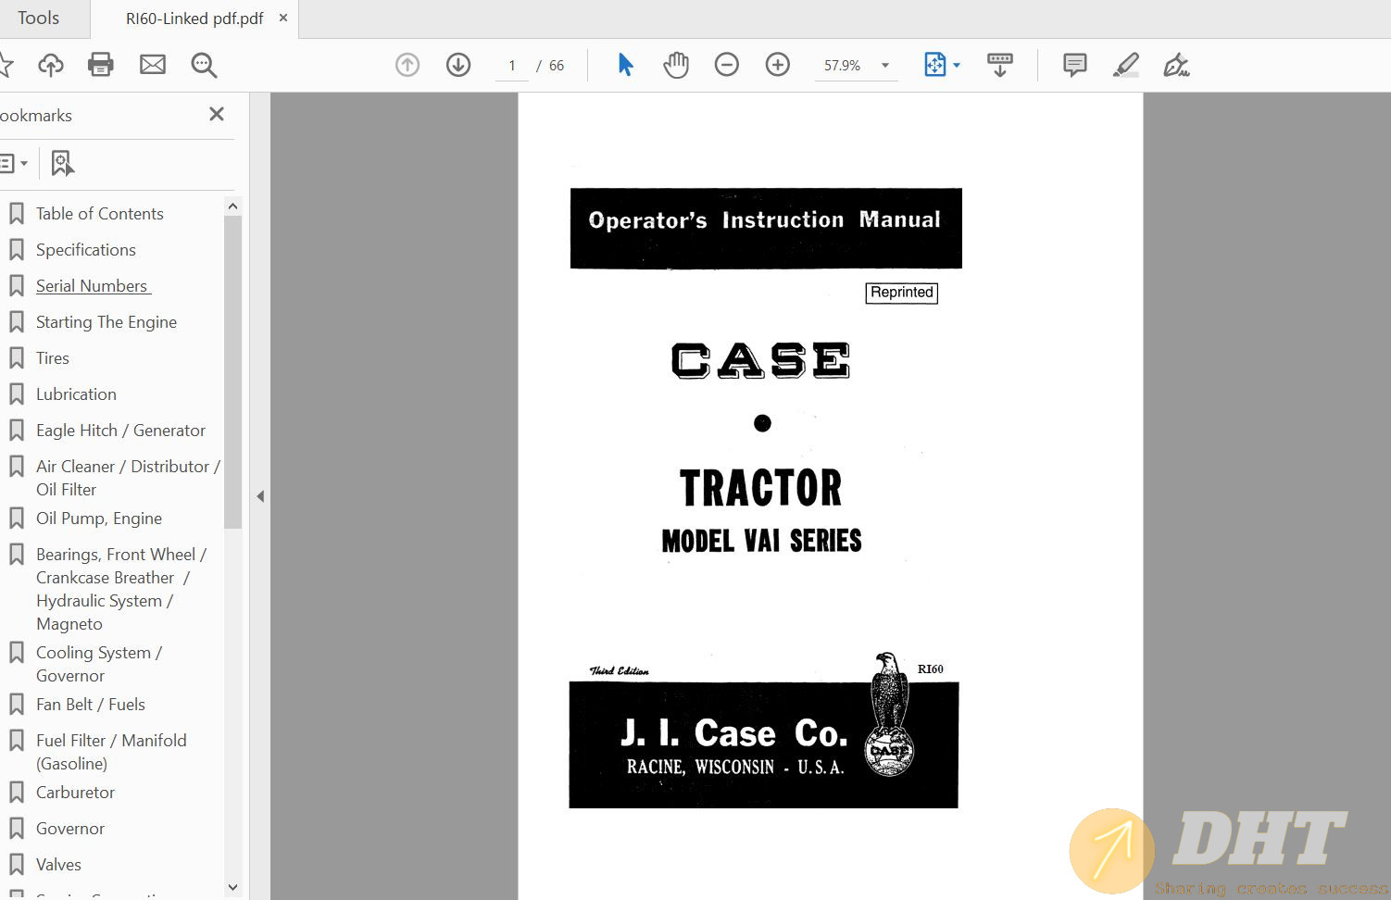The image size is (1391, 900).
Task: Select the Oil Pump, Engine bookmark
Action: tap(99, 519)
